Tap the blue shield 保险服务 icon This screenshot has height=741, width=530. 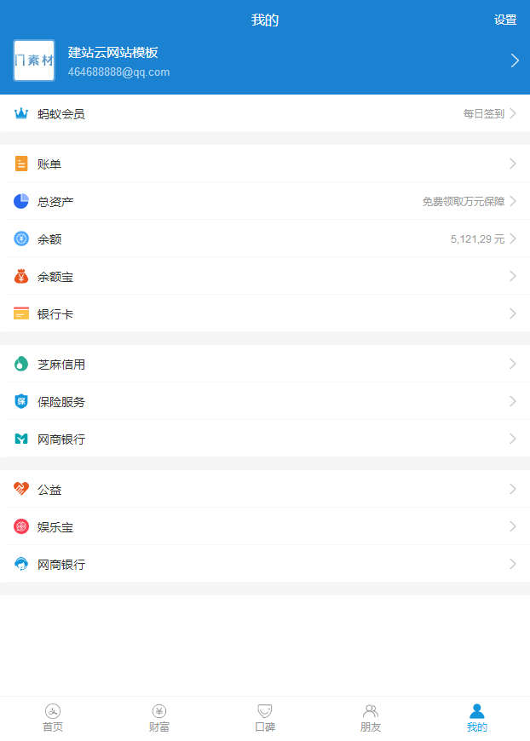pyautogui.click(x=21, y=402)
